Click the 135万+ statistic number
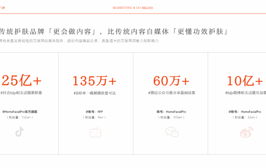This screenshot has width=266, height=168. [x=94, y=81]
